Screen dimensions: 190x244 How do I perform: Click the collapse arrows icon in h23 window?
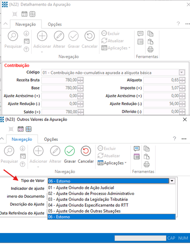coord(11,129)
